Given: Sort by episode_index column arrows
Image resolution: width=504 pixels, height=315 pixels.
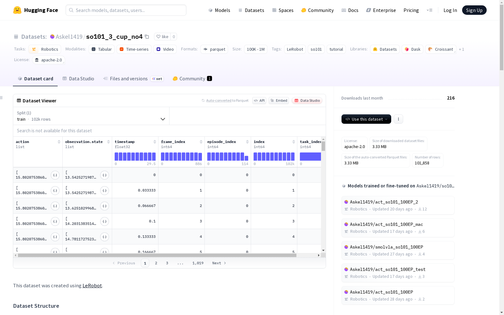Looking at the screenshot, I should [x=247, y=142].
